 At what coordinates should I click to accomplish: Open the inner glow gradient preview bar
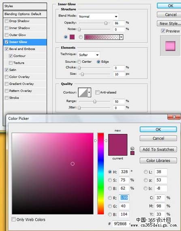point(102,37)
